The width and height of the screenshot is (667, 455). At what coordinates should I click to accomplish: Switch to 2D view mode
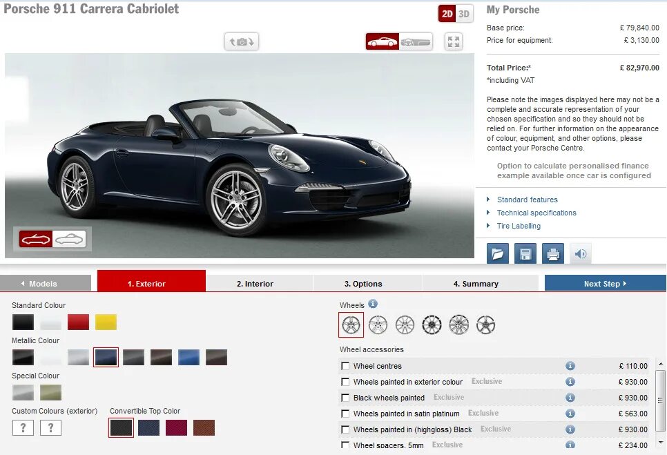click(x=447, y=14)
